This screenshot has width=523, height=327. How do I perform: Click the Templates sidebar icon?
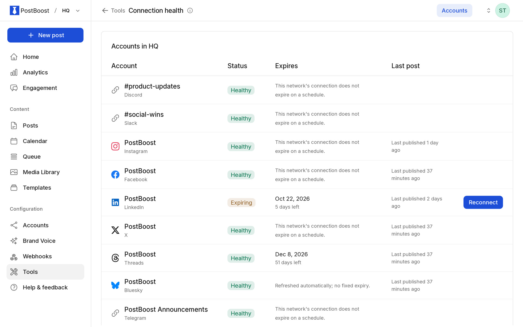(14, 187)
